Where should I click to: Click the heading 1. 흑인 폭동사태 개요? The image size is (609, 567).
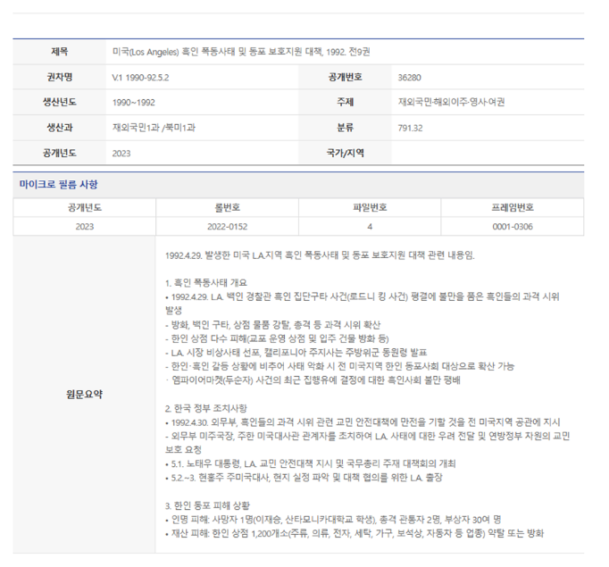tap(206, 283)
